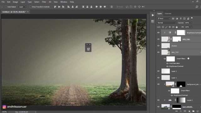
Task: Lock image pixels brush icon
Action: pos(166,27)
